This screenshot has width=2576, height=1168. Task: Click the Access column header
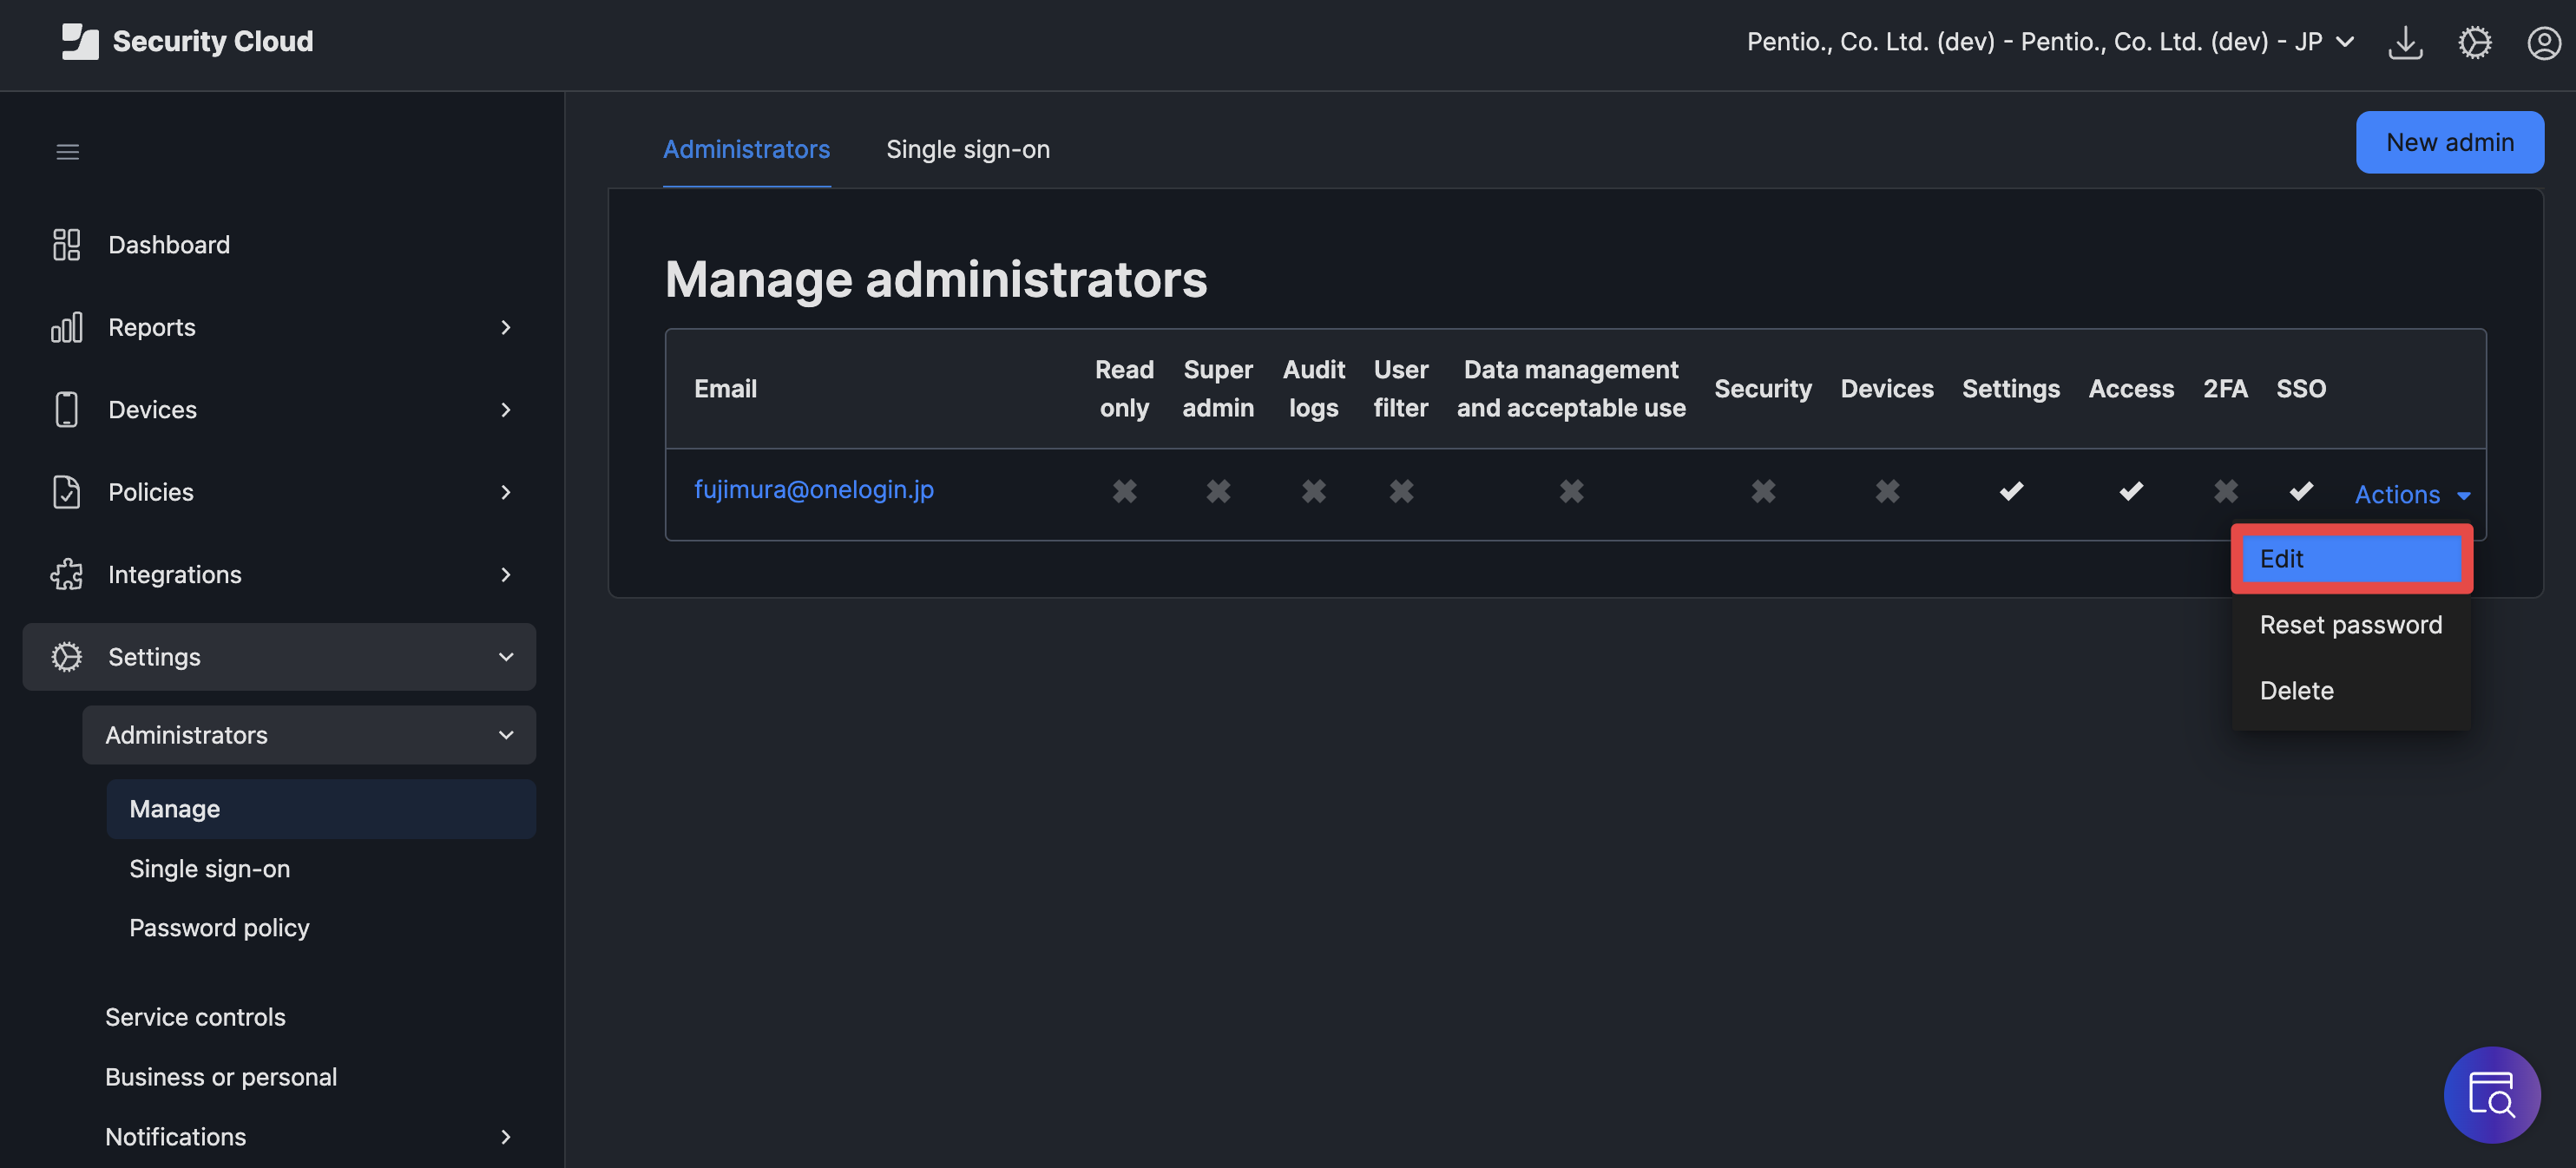tap(2131, 388)
